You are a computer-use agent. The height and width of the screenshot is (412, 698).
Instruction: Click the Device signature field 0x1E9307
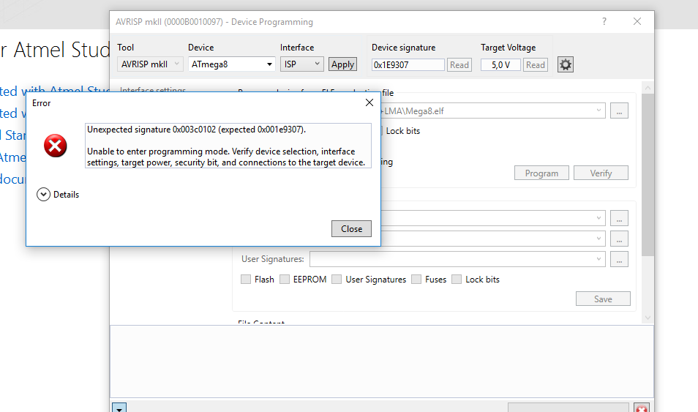pyautogui.click(x=408, y=65)
